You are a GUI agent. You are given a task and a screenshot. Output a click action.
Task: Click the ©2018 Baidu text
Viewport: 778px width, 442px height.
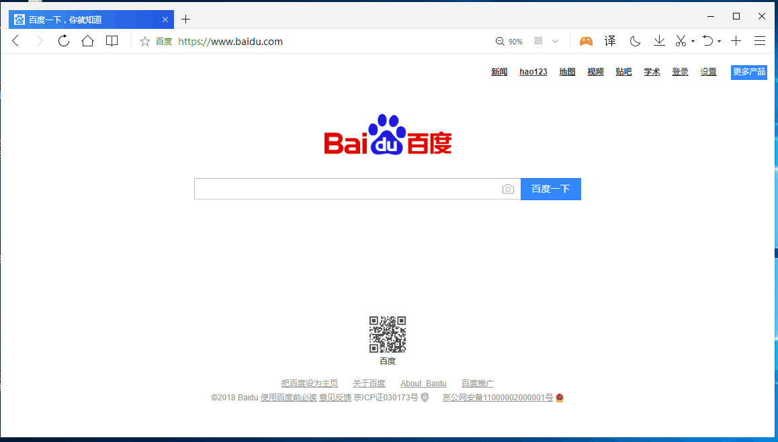coord(234,398)
